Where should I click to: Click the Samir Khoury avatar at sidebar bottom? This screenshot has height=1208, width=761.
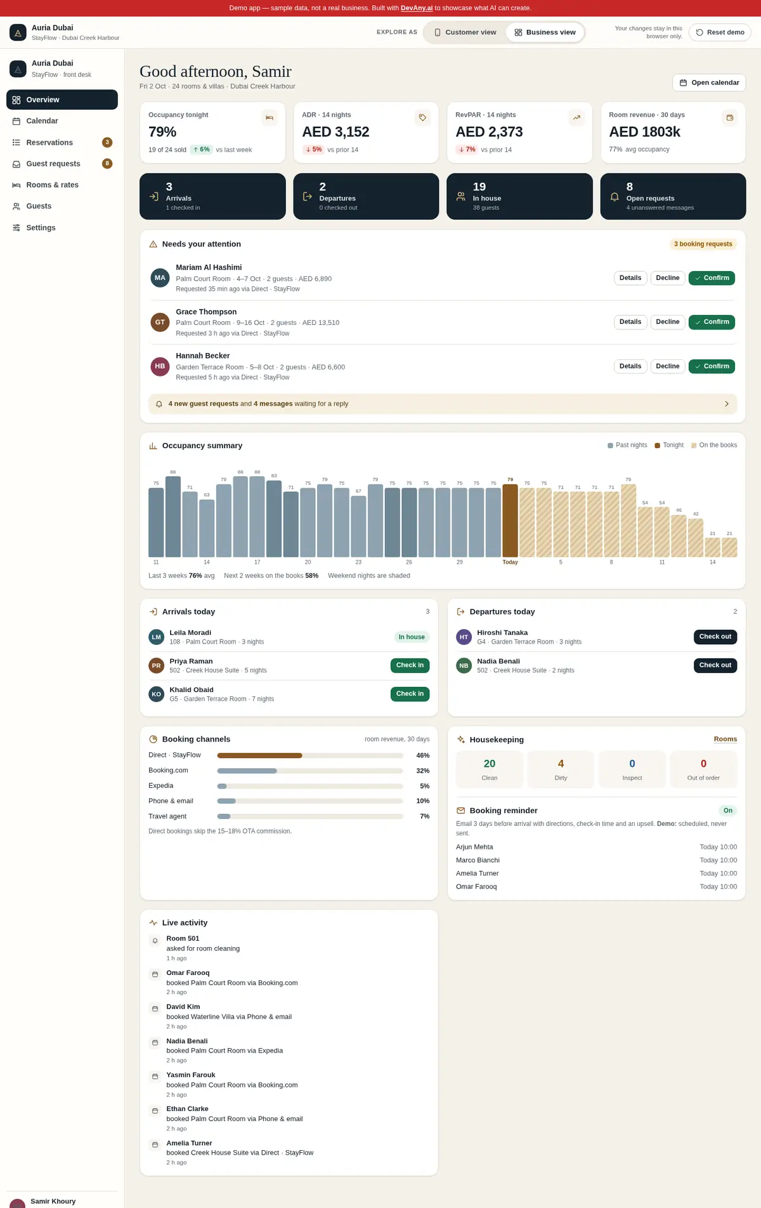pyautogui.click(x=18, y=1204)
